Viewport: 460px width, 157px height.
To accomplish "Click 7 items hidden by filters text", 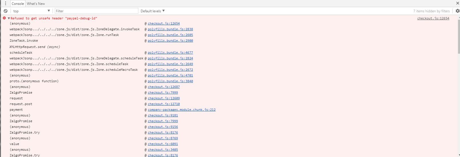I will point(431,11).
